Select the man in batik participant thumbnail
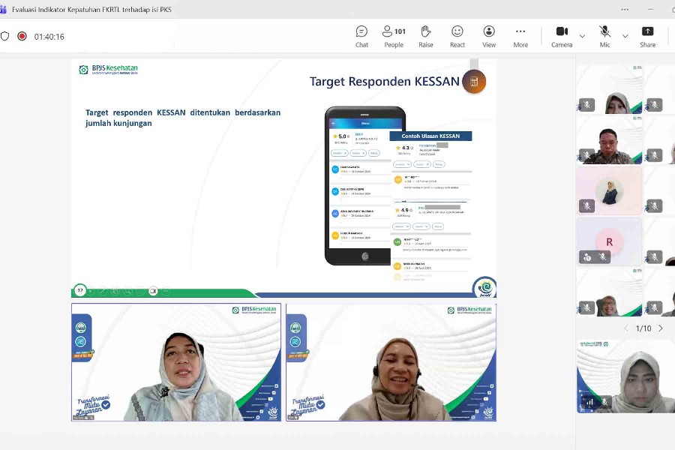 coord(609,140)
